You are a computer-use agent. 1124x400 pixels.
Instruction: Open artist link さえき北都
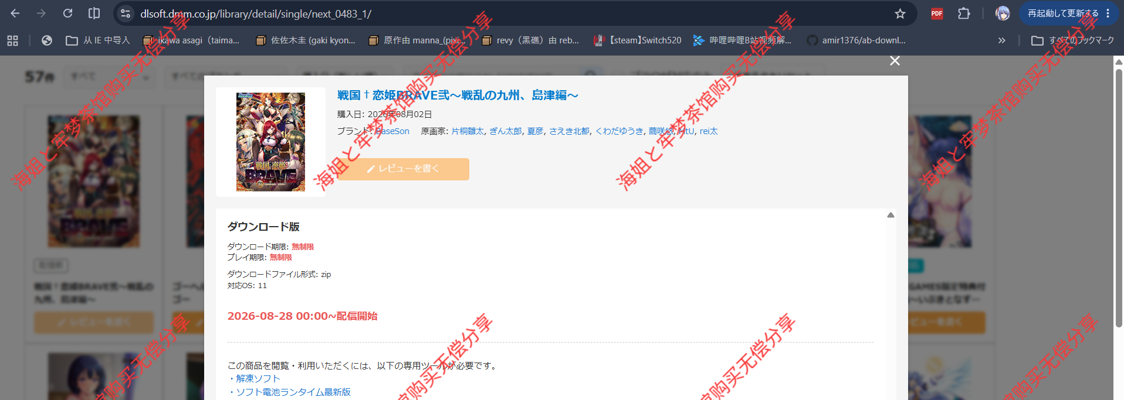tap(569, 131)
